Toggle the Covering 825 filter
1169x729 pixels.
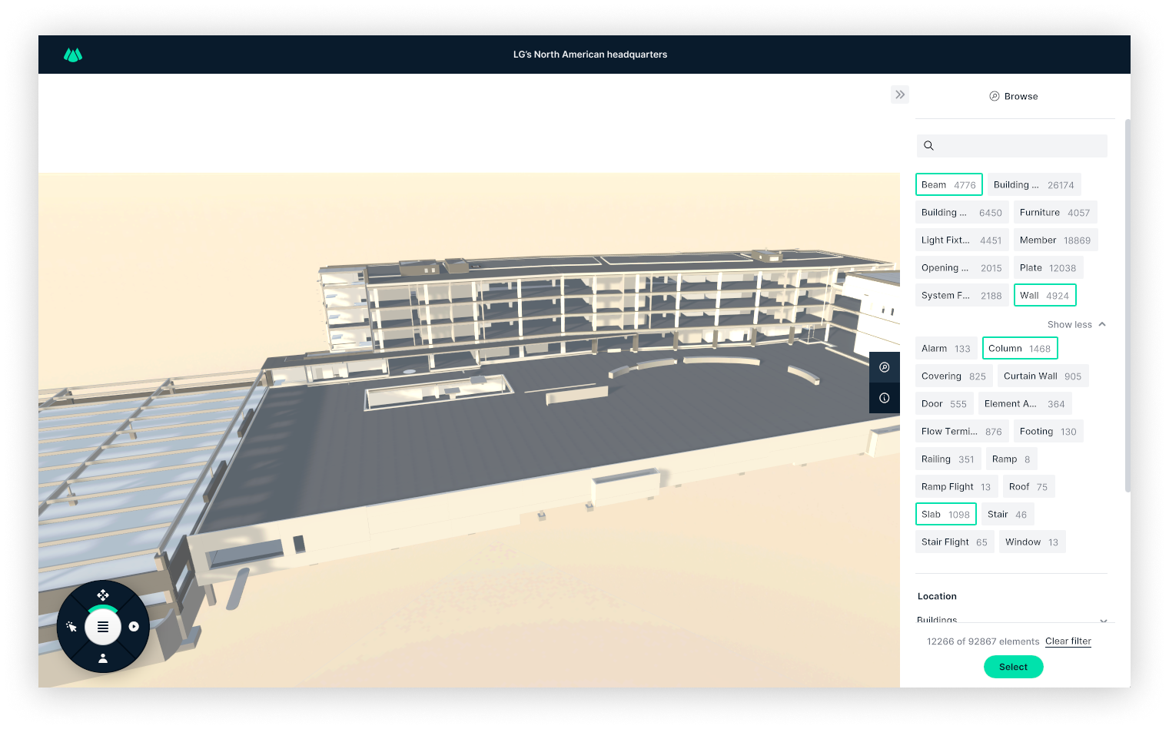click(x=954, y=376)
